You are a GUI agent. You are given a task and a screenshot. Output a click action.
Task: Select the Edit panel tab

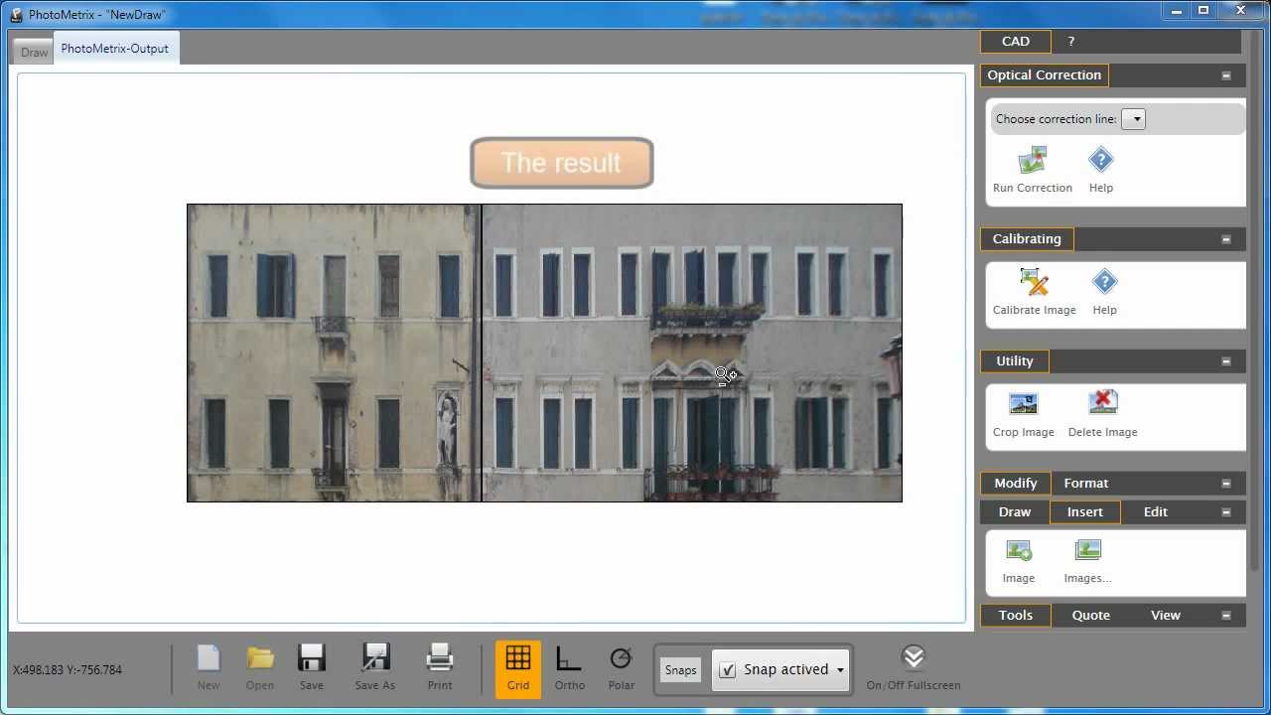1156,512
